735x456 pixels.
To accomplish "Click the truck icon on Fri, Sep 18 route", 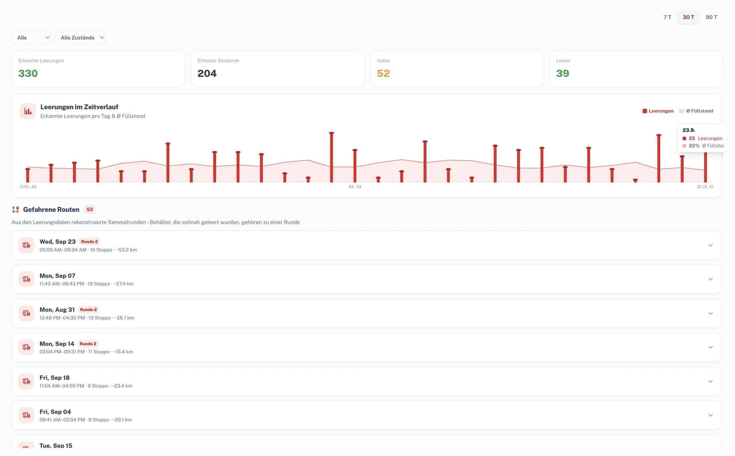I will point(26,381).
